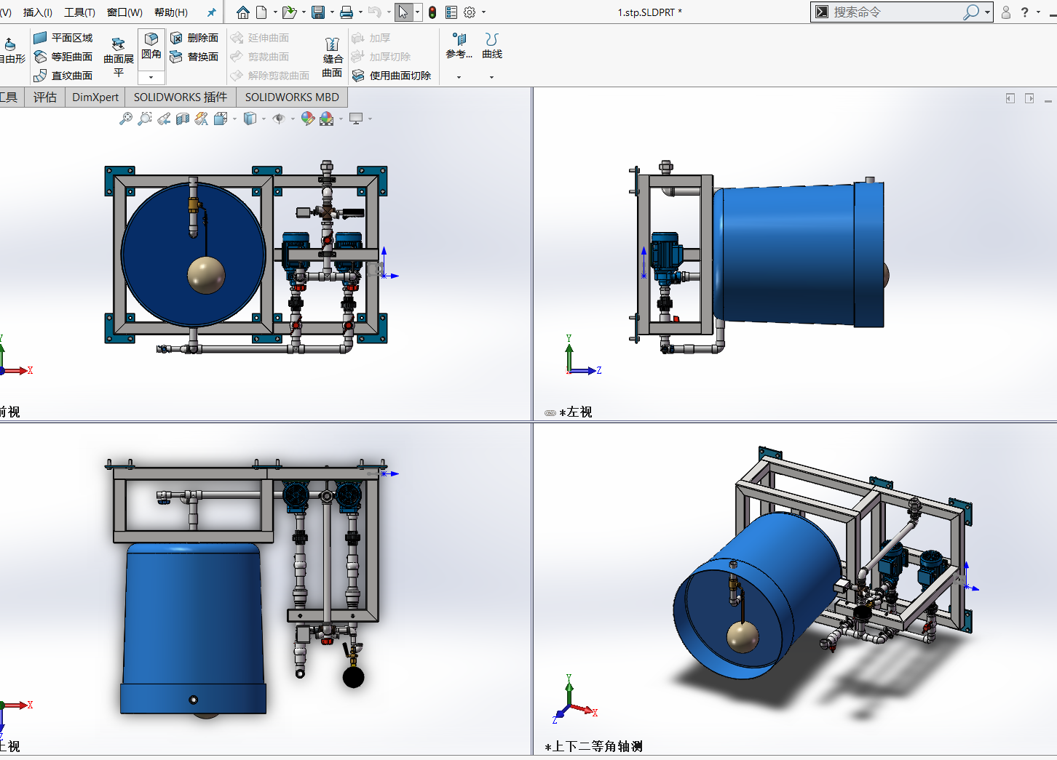
Task: Click the 使用曲面切除 button
Action: [x=392, y=76]
